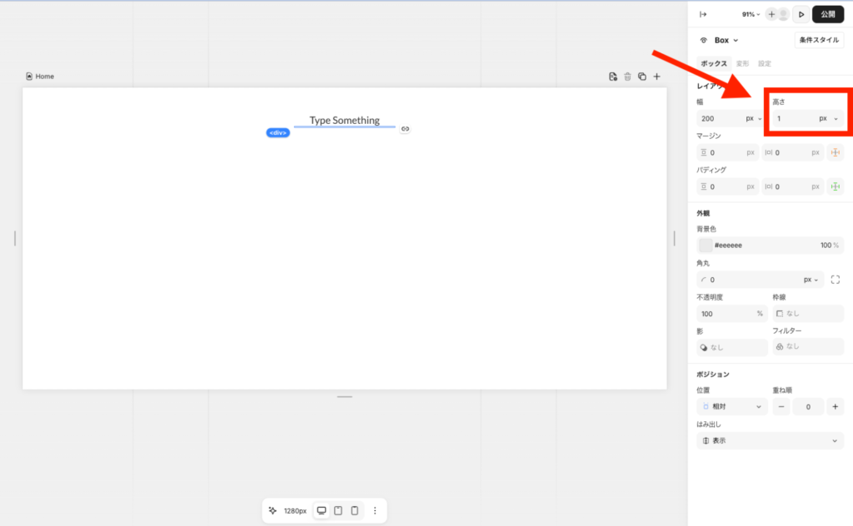Switch to mobile viewport
The width and height of the screenshot is (853, 526).
pyautogui.click(x=354, y=510)
